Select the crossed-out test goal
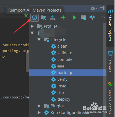This screenshot has height=117, width=115. [68, 66]
